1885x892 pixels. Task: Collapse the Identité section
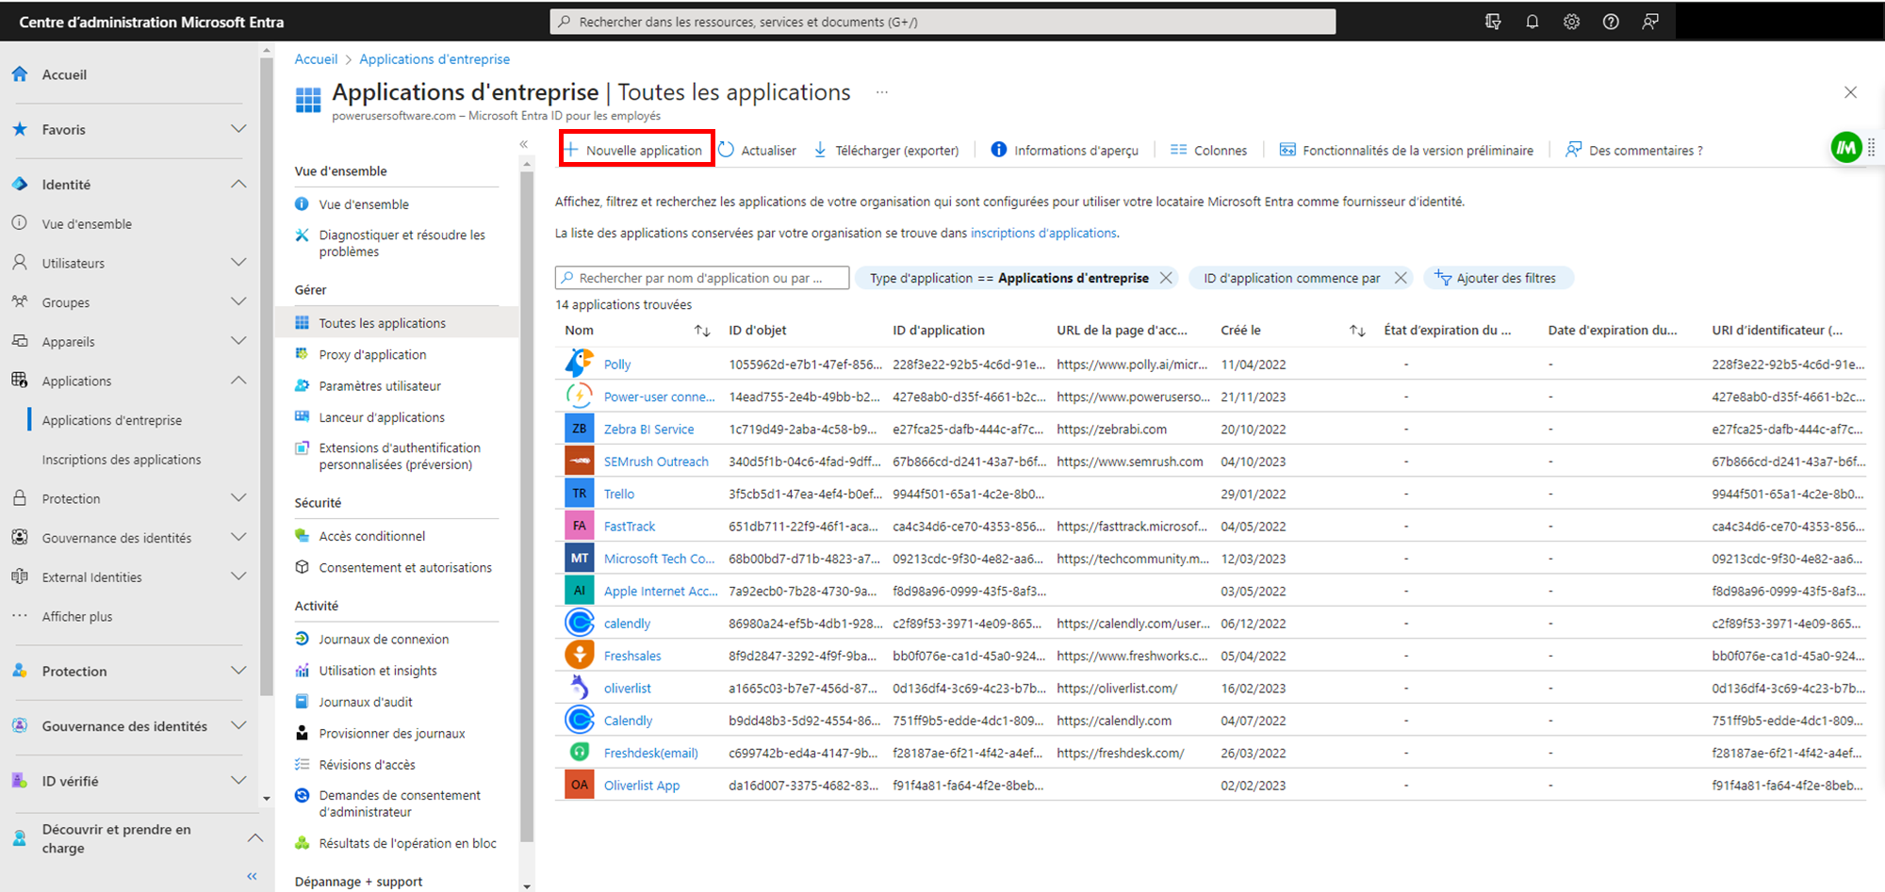click(x=238, y=184)
